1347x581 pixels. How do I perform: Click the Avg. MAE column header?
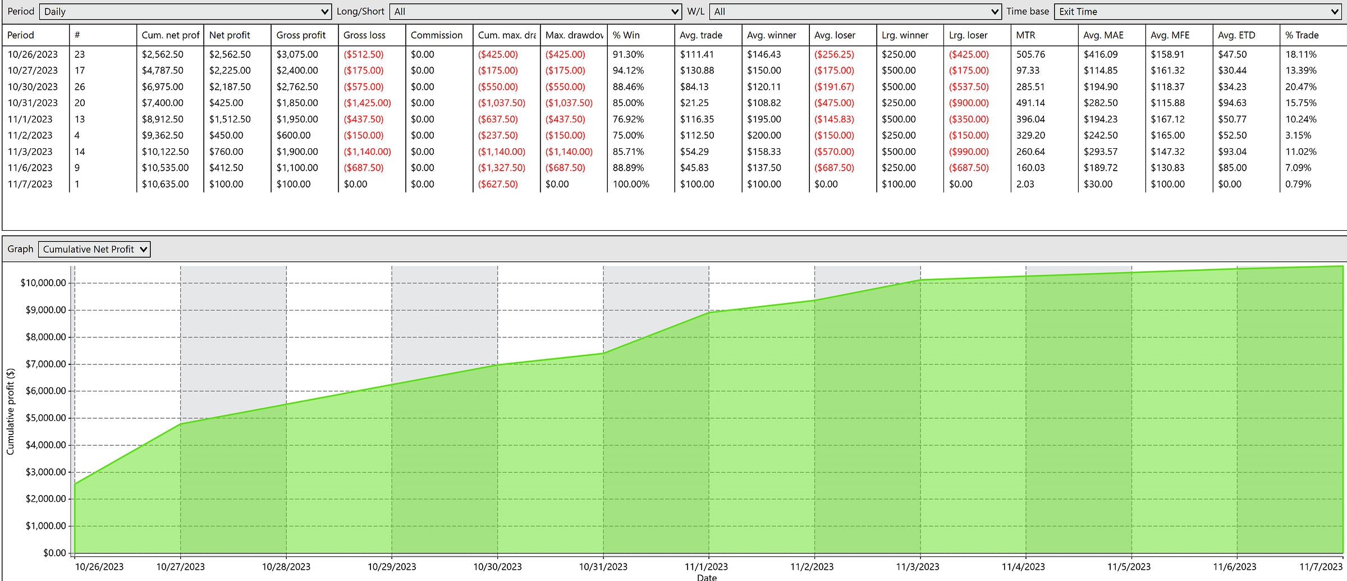tap(1102, 35)
